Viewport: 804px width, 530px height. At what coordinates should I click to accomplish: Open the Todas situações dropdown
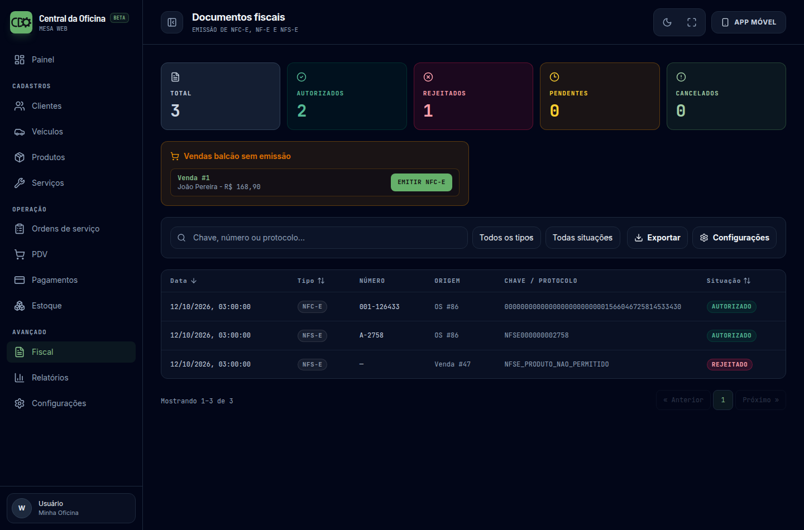tap(582, 238)
